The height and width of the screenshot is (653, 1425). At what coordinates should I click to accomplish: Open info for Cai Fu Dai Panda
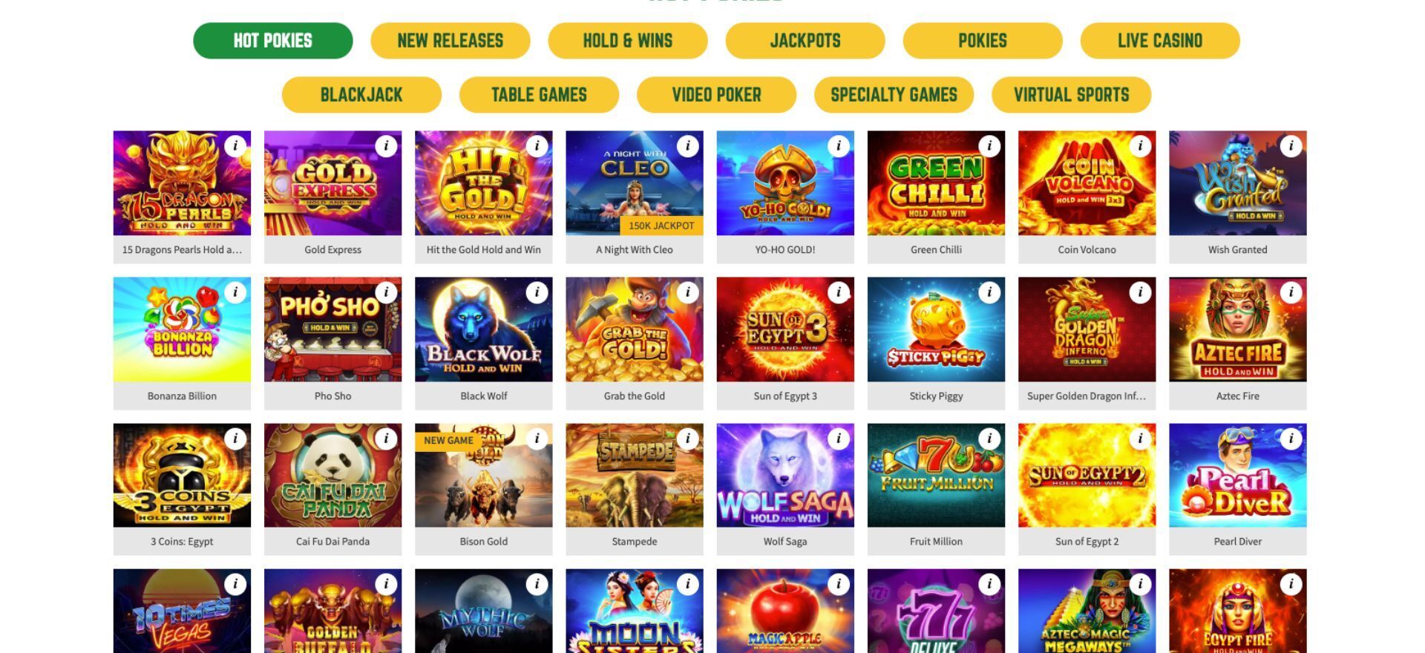pos(386,439)
